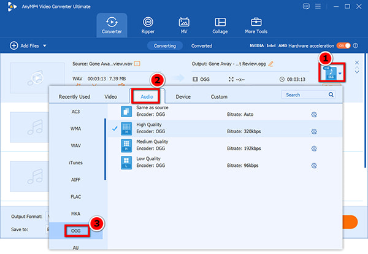Open More Tools toolbox

(x=256, y=25)
